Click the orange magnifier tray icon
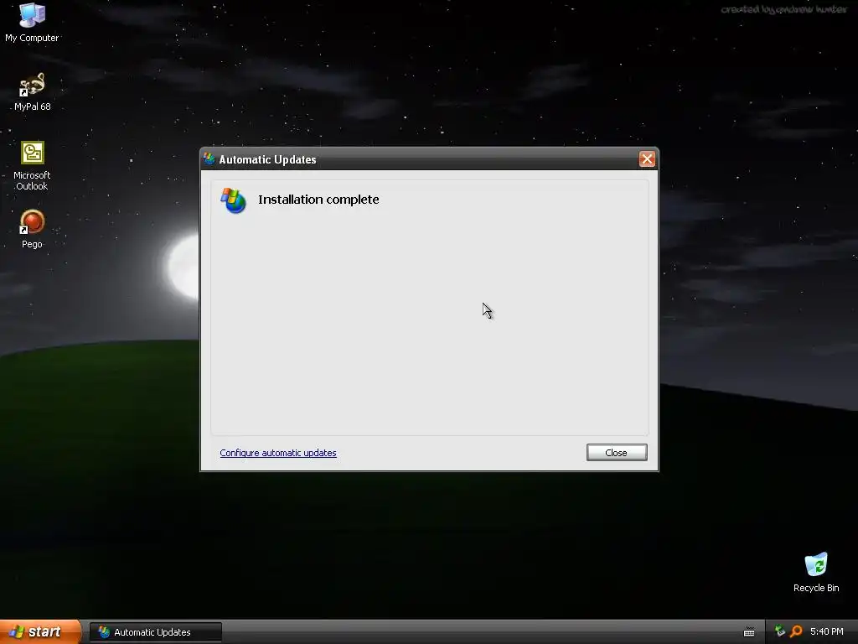 pos(796,631)
